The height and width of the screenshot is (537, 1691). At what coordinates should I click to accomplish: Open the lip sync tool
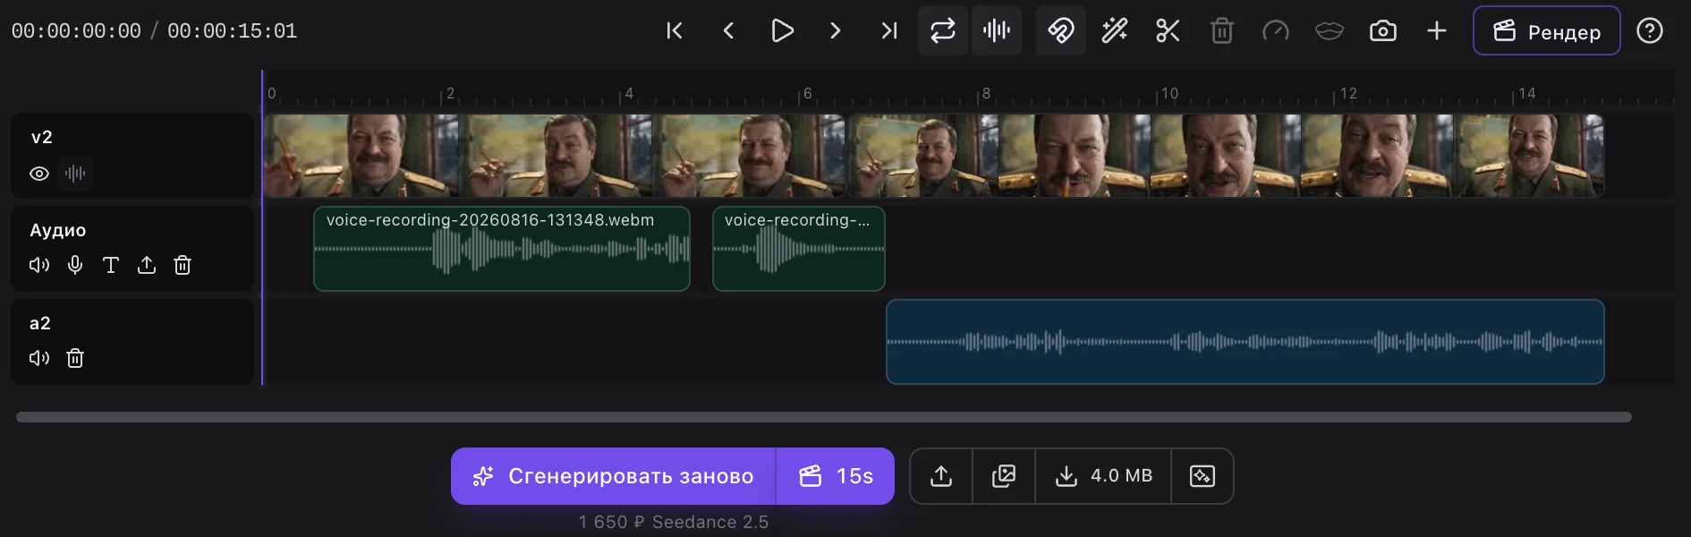[1330, 30]
